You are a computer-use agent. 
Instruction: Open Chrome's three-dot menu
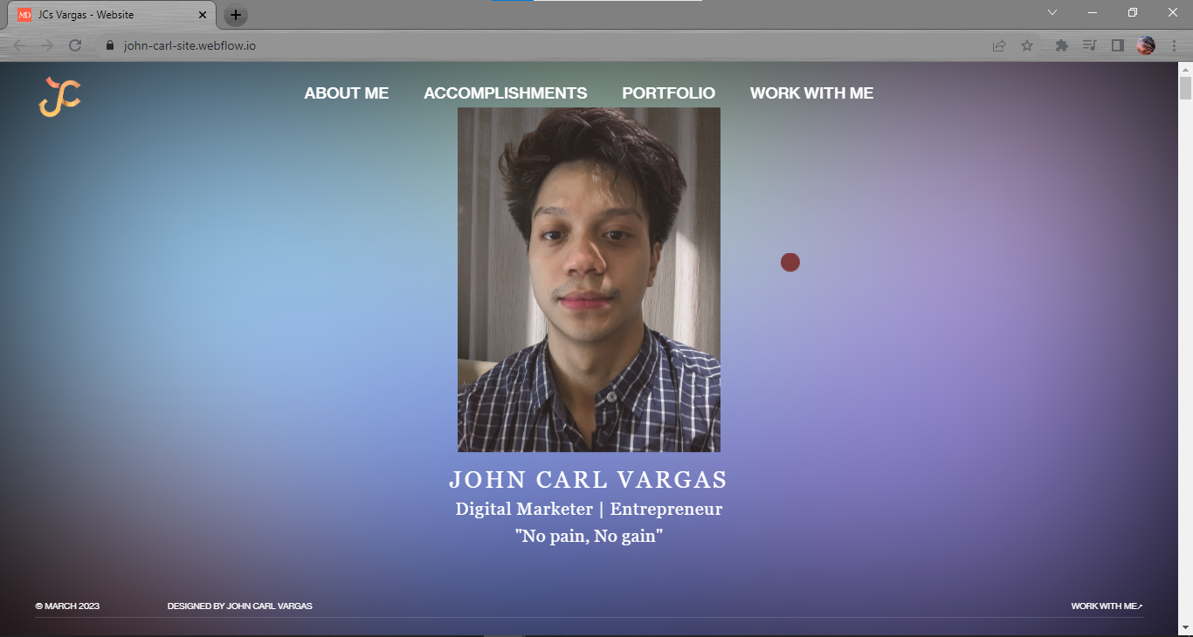point(1174,45)
